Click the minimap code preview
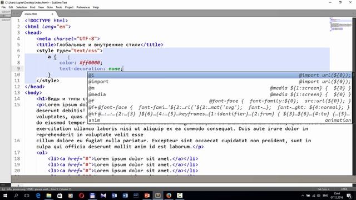Image resolution: width=356 pixels, height=200 pixels. click(340, 24)
